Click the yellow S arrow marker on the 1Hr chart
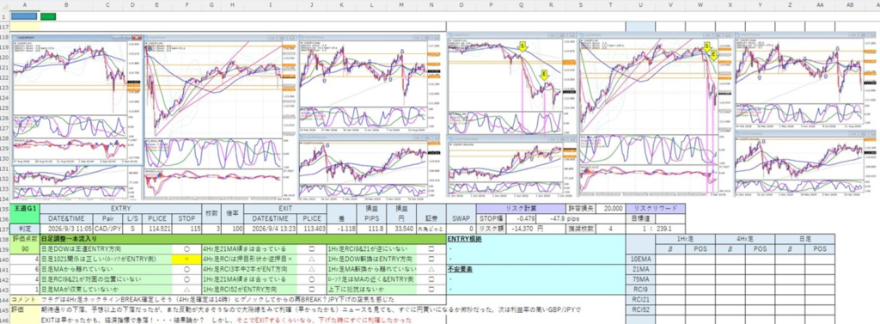 pos(523,47)
